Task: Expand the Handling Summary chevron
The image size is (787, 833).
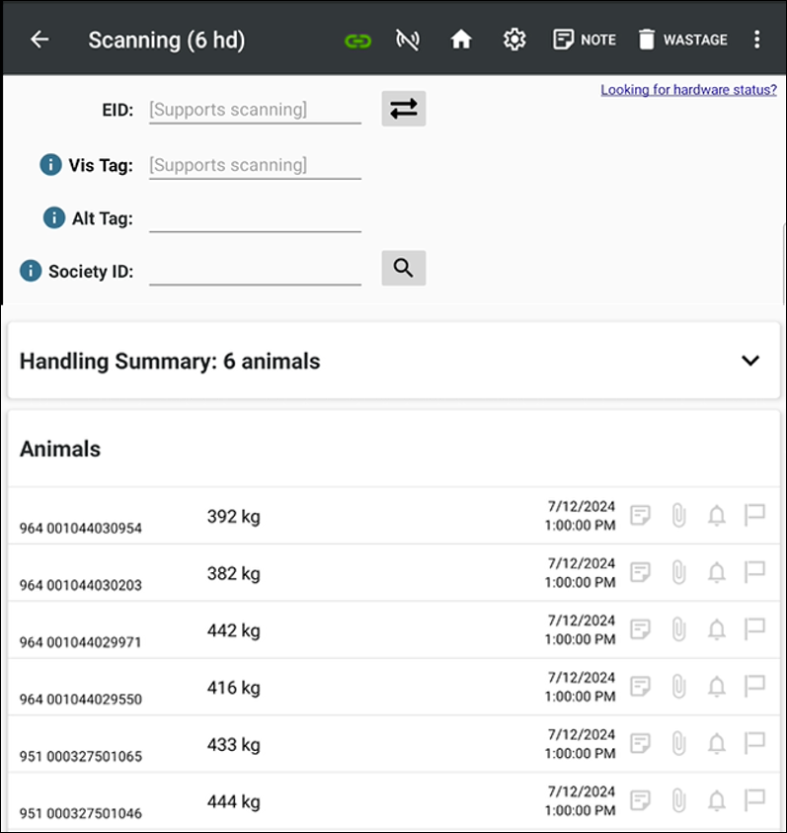Action: [750, 361]
